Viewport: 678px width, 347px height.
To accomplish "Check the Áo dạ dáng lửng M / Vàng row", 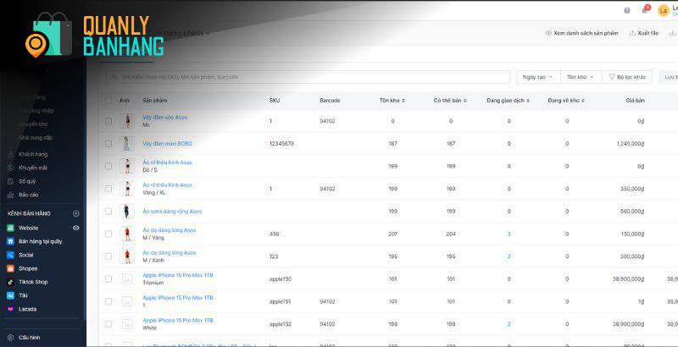I will coord(108,234).
